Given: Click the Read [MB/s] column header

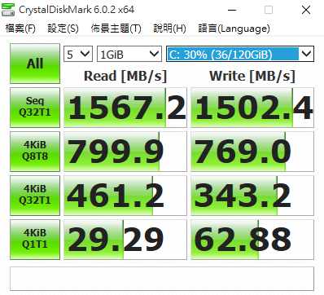Looking at the screenshot, I should pyautogui.click(x=125, y=76).
